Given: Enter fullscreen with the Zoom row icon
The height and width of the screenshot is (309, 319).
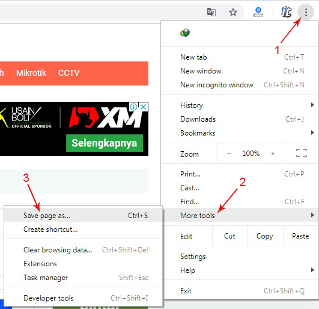Looking at the screenshot, I should click(302, 153).
